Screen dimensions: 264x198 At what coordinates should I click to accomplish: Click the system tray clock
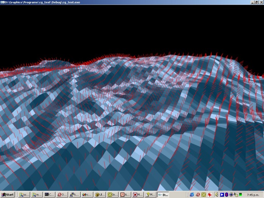[x=254, y=195]
